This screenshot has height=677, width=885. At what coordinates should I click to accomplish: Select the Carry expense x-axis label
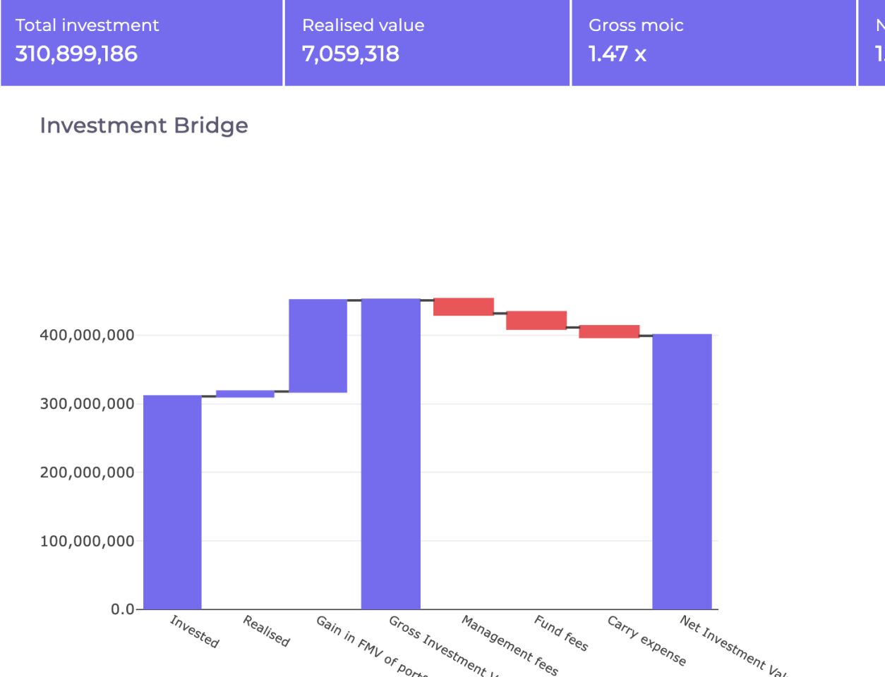click(x=646, y=640)
